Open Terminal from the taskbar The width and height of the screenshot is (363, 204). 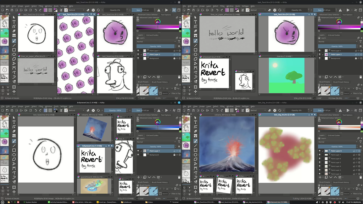[174, 202]
